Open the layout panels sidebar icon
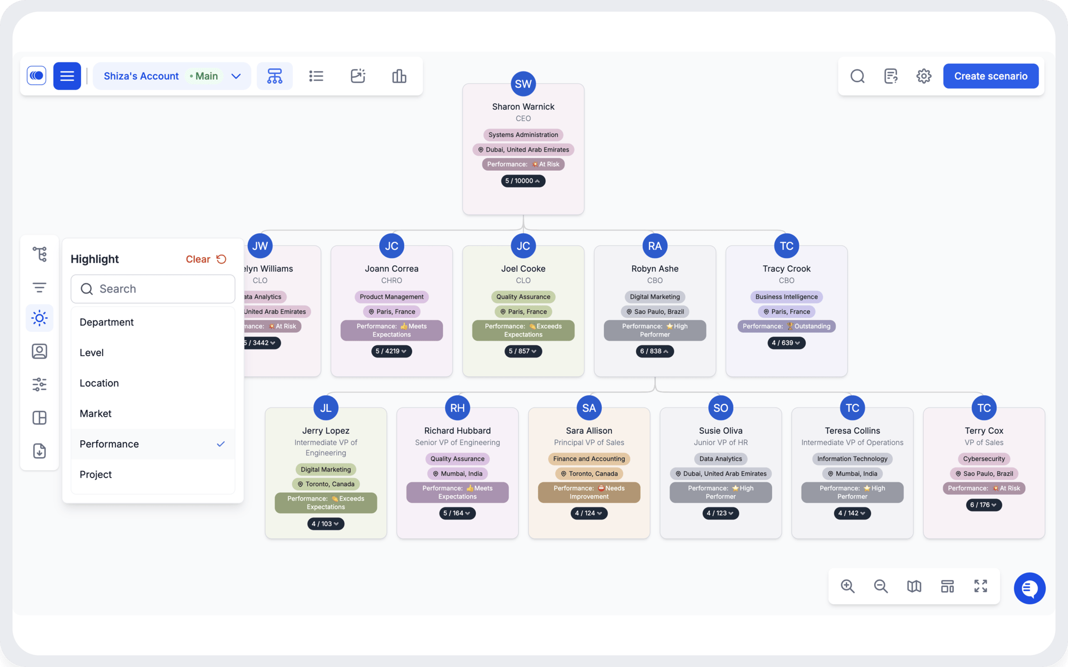 (40, 417)
